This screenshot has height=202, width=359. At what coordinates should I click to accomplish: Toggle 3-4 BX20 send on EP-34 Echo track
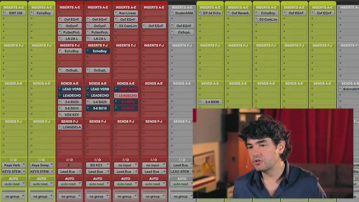212,102
